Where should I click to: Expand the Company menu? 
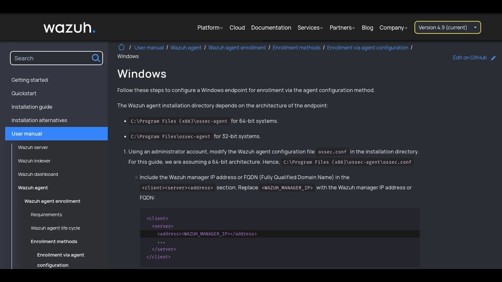point(393,27)
